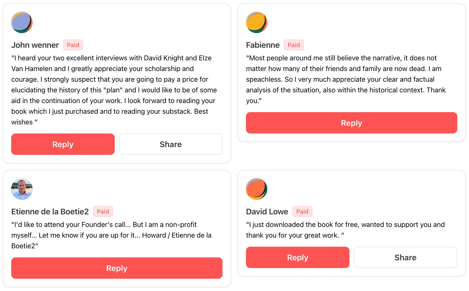This screenshot has height=291, width=469.
Task: Share John wenner's testimonial
Action: tap(171, 144)
